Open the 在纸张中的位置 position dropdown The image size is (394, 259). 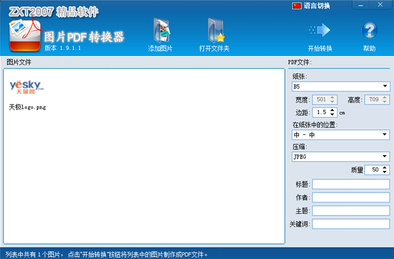tap(341, 135)
